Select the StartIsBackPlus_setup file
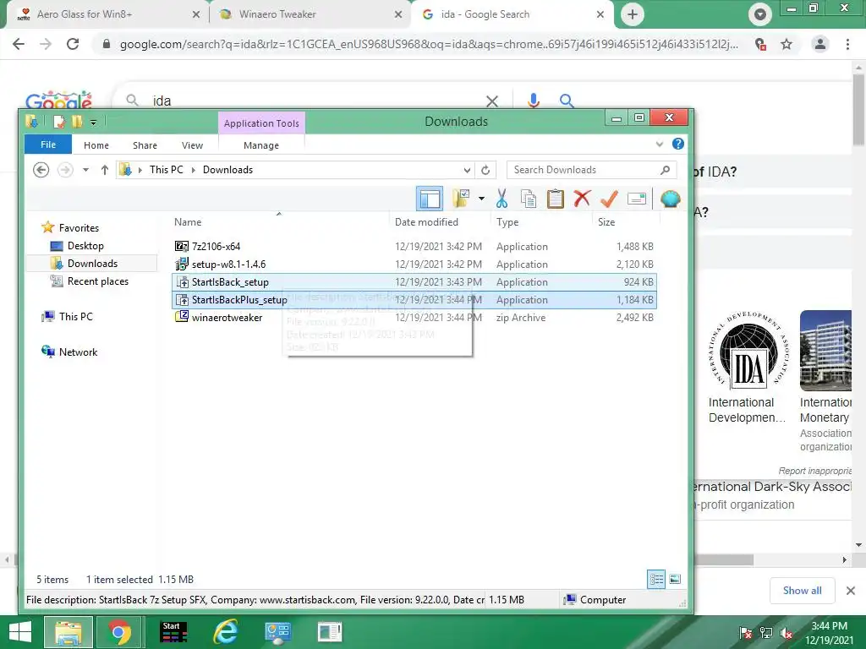 tap(414, 300)
